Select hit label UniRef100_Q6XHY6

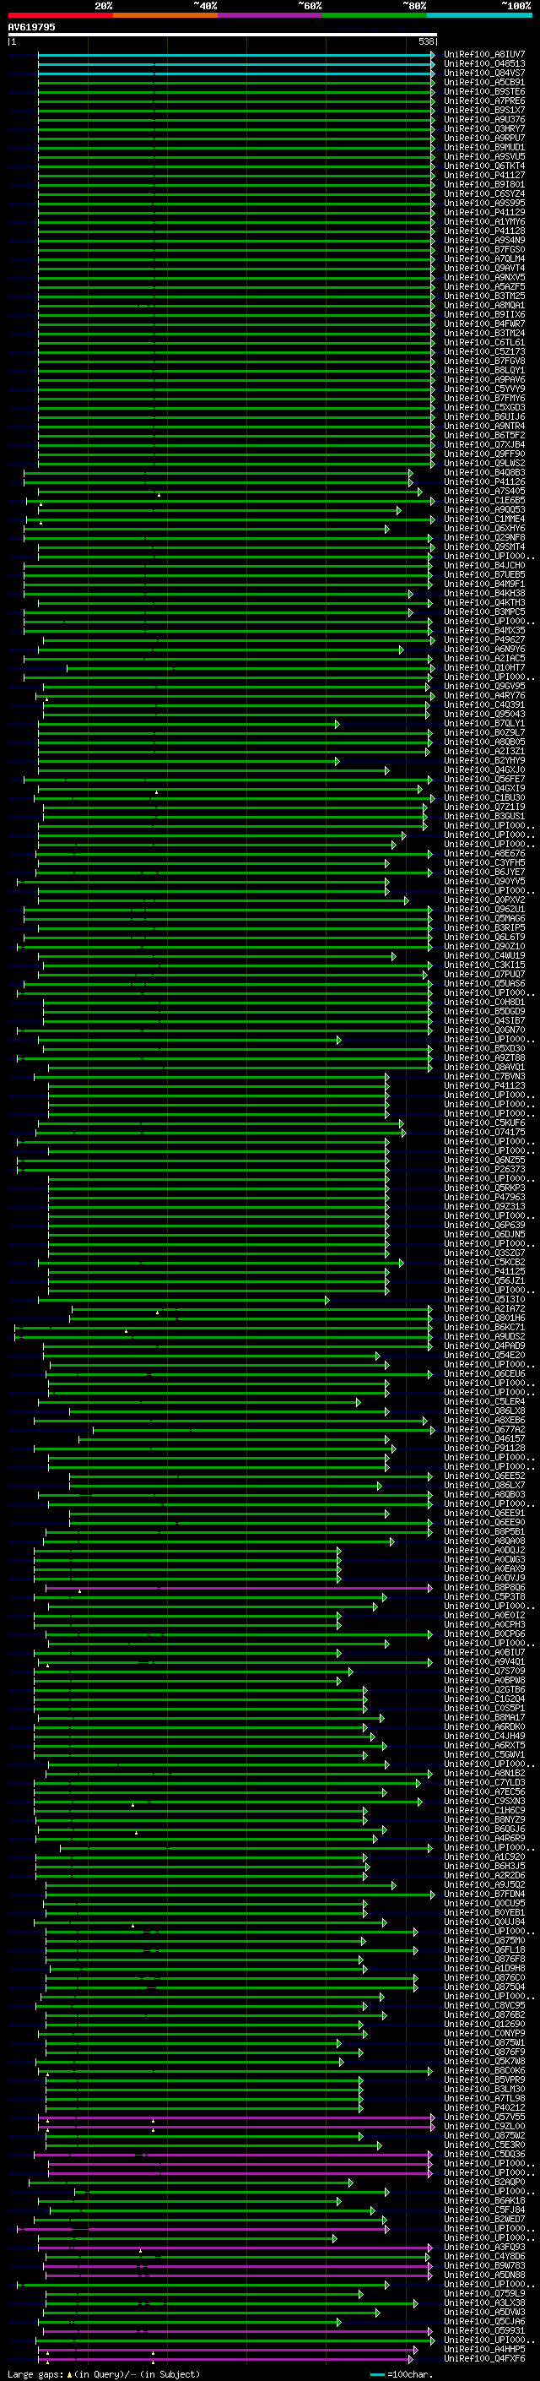[x=484, y=529]
